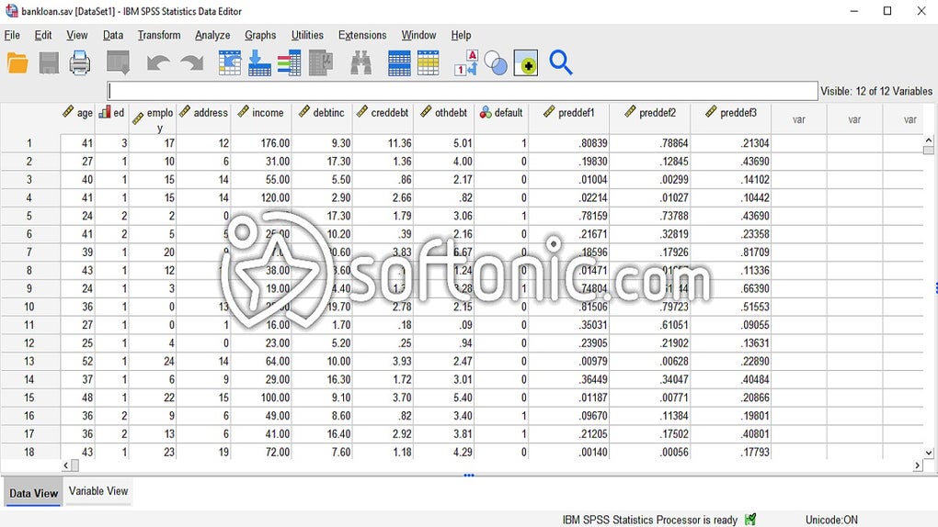Viewport: 938px width, 527px height.
Task: Open the Help menu
Action: tap(462, 35)
